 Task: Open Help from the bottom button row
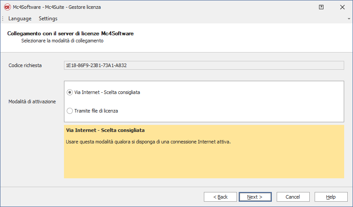tap(331, 197)
